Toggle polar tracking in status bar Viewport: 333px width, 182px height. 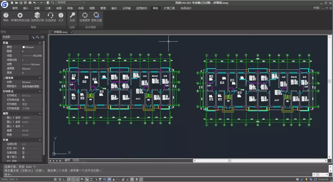pyautogui.click(x=68, y=180)
